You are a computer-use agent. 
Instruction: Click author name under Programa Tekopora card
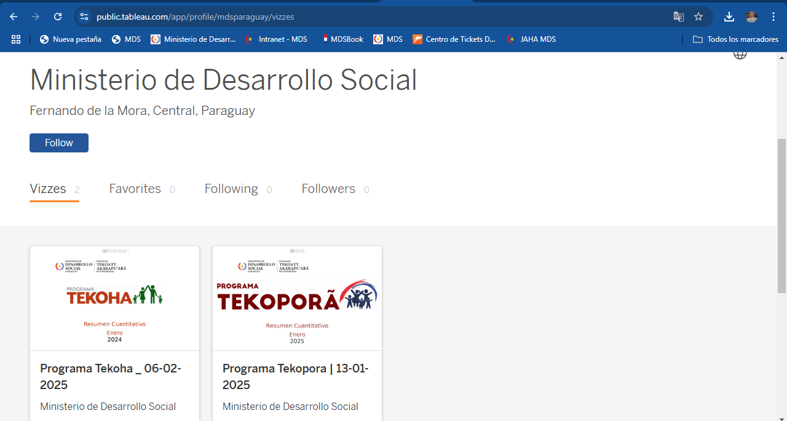(290, 406)
